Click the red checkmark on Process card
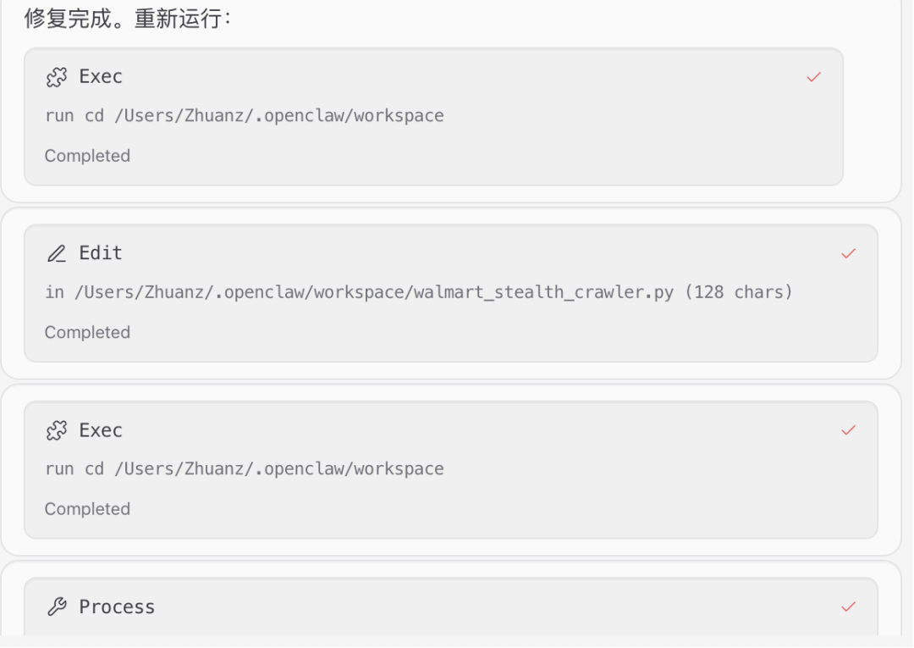This screenshot has height=648, width=914. [x=848, y=606]
